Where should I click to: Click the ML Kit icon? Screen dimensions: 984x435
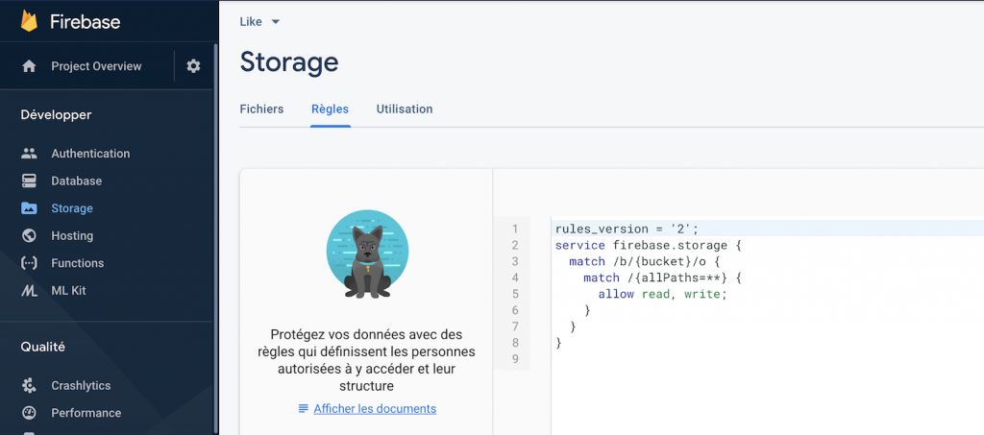pos(29,291)
